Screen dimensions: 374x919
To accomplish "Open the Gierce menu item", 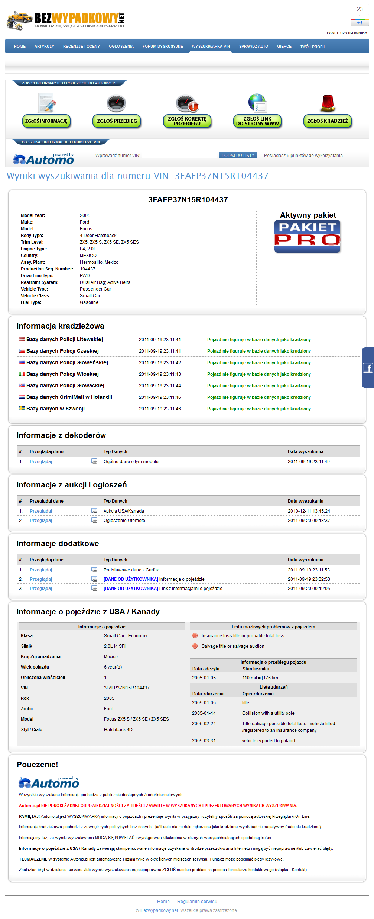I will [x=284, y=47].
